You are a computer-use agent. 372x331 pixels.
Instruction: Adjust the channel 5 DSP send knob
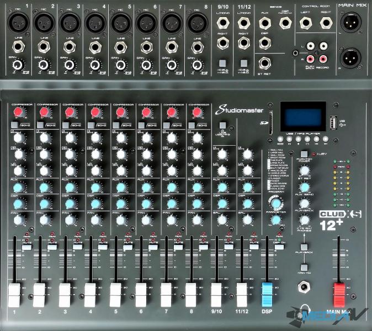coord(121,204)
